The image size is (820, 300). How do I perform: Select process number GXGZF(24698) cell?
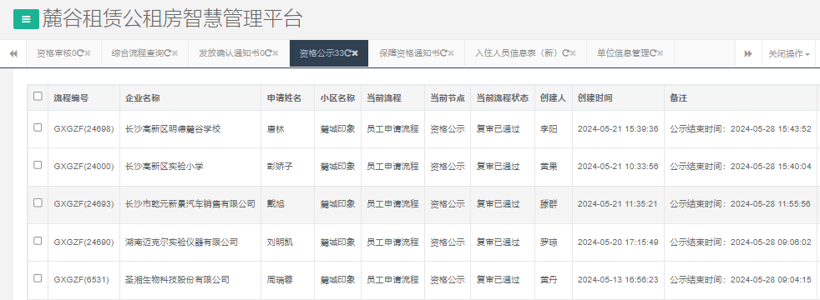(84, 129)
